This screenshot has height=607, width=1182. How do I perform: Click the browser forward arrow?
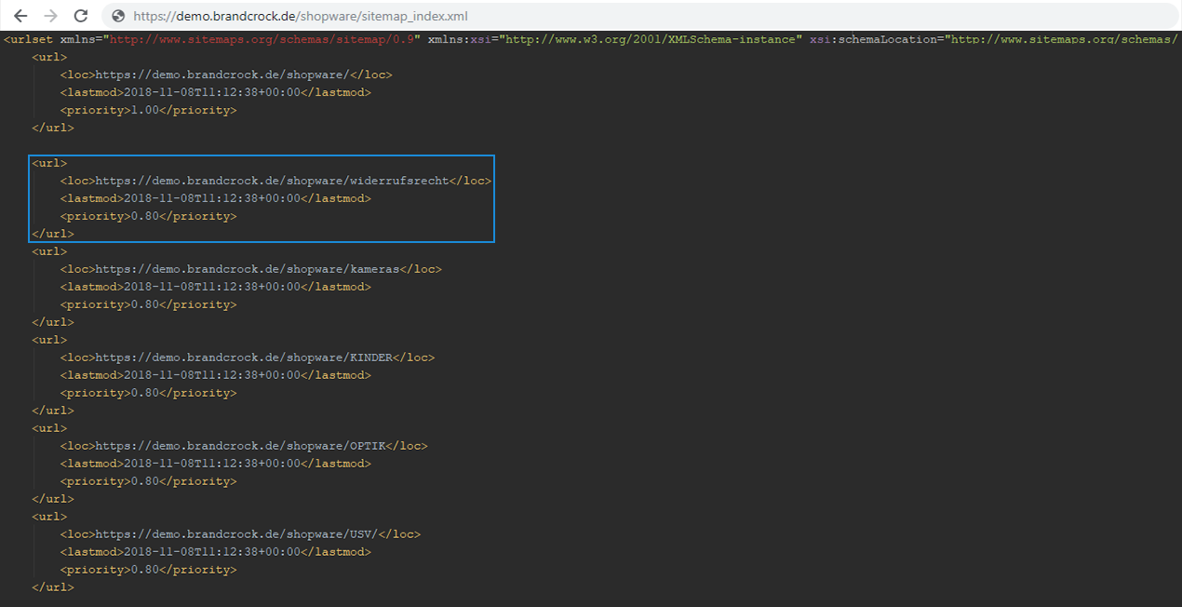click(50, 16)
